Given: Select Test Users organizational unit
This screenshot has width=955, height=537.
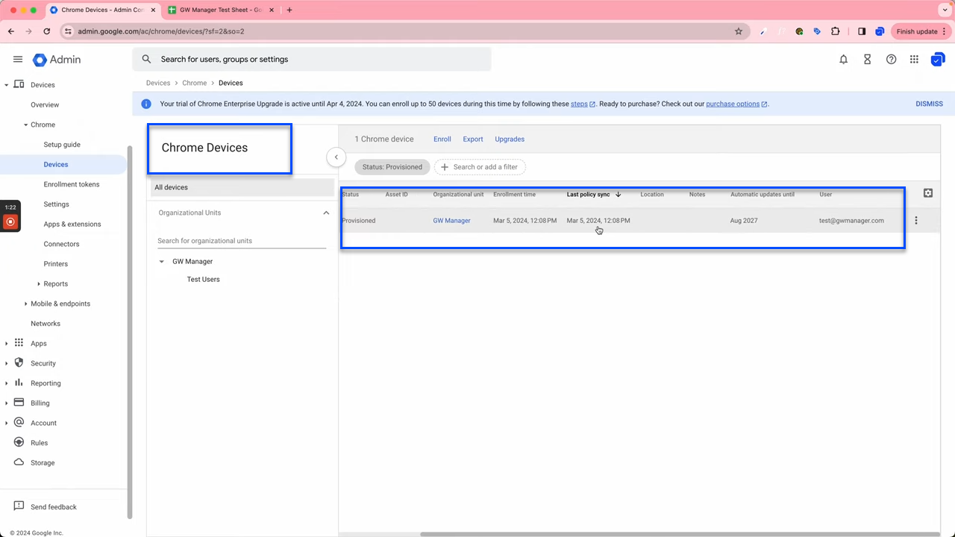Looking at the screenshot, I should pos(203,280).
